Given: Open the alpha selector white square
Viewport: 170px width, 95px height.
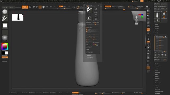Looking at the screenshot, I should (x=5, y=26).
